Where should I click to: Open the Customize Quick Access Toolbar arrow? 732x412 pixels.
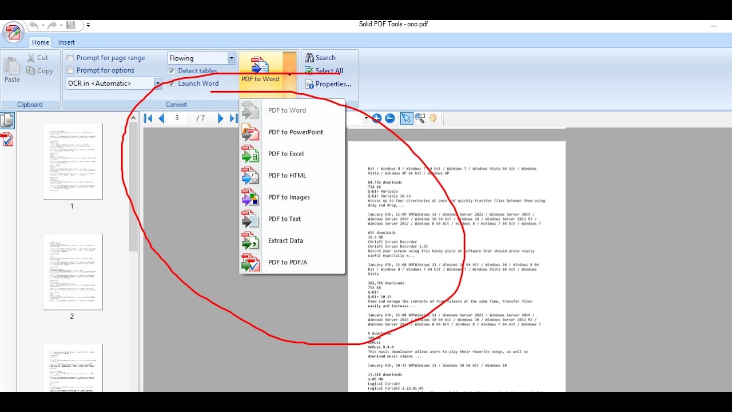click(x=88, y=25)
